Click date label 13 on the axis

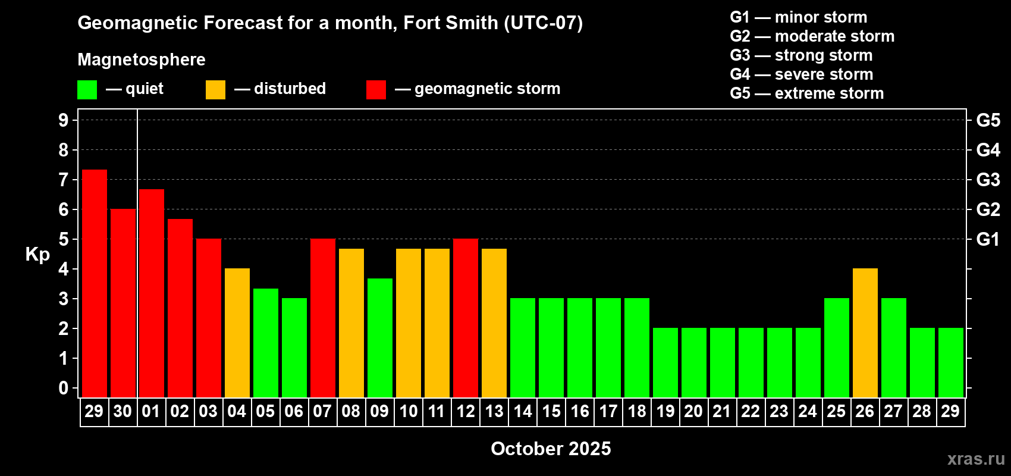494,412
